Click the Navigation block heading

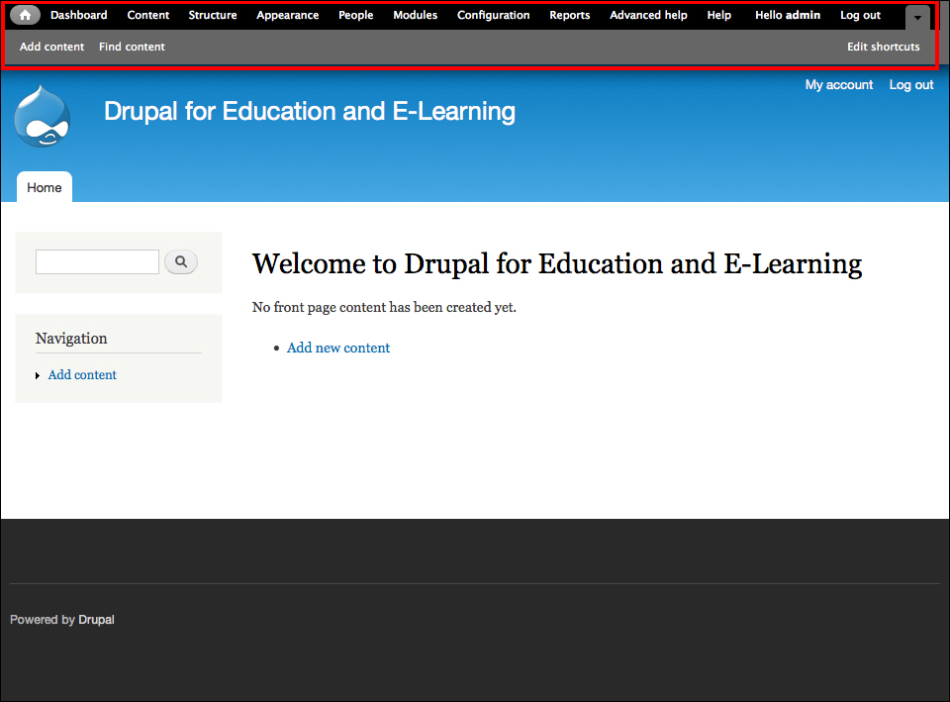coord(71,339)
